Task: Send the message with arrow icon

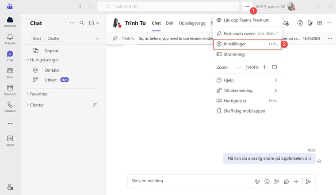Action: (309, 181)
